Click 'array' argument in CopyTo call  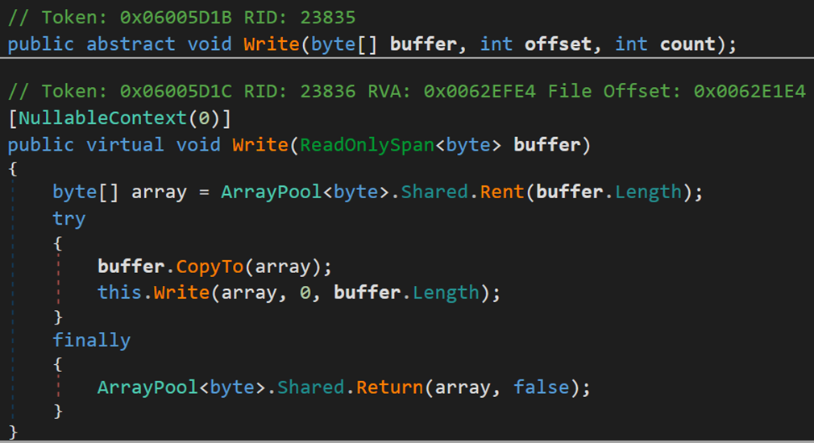(x=282, y=267)
